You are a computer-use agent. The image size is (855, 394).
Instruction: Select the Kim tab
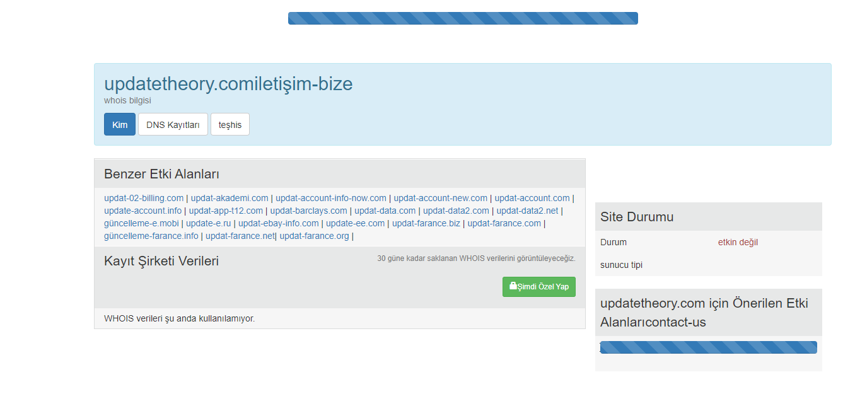(x=120, y=125)
